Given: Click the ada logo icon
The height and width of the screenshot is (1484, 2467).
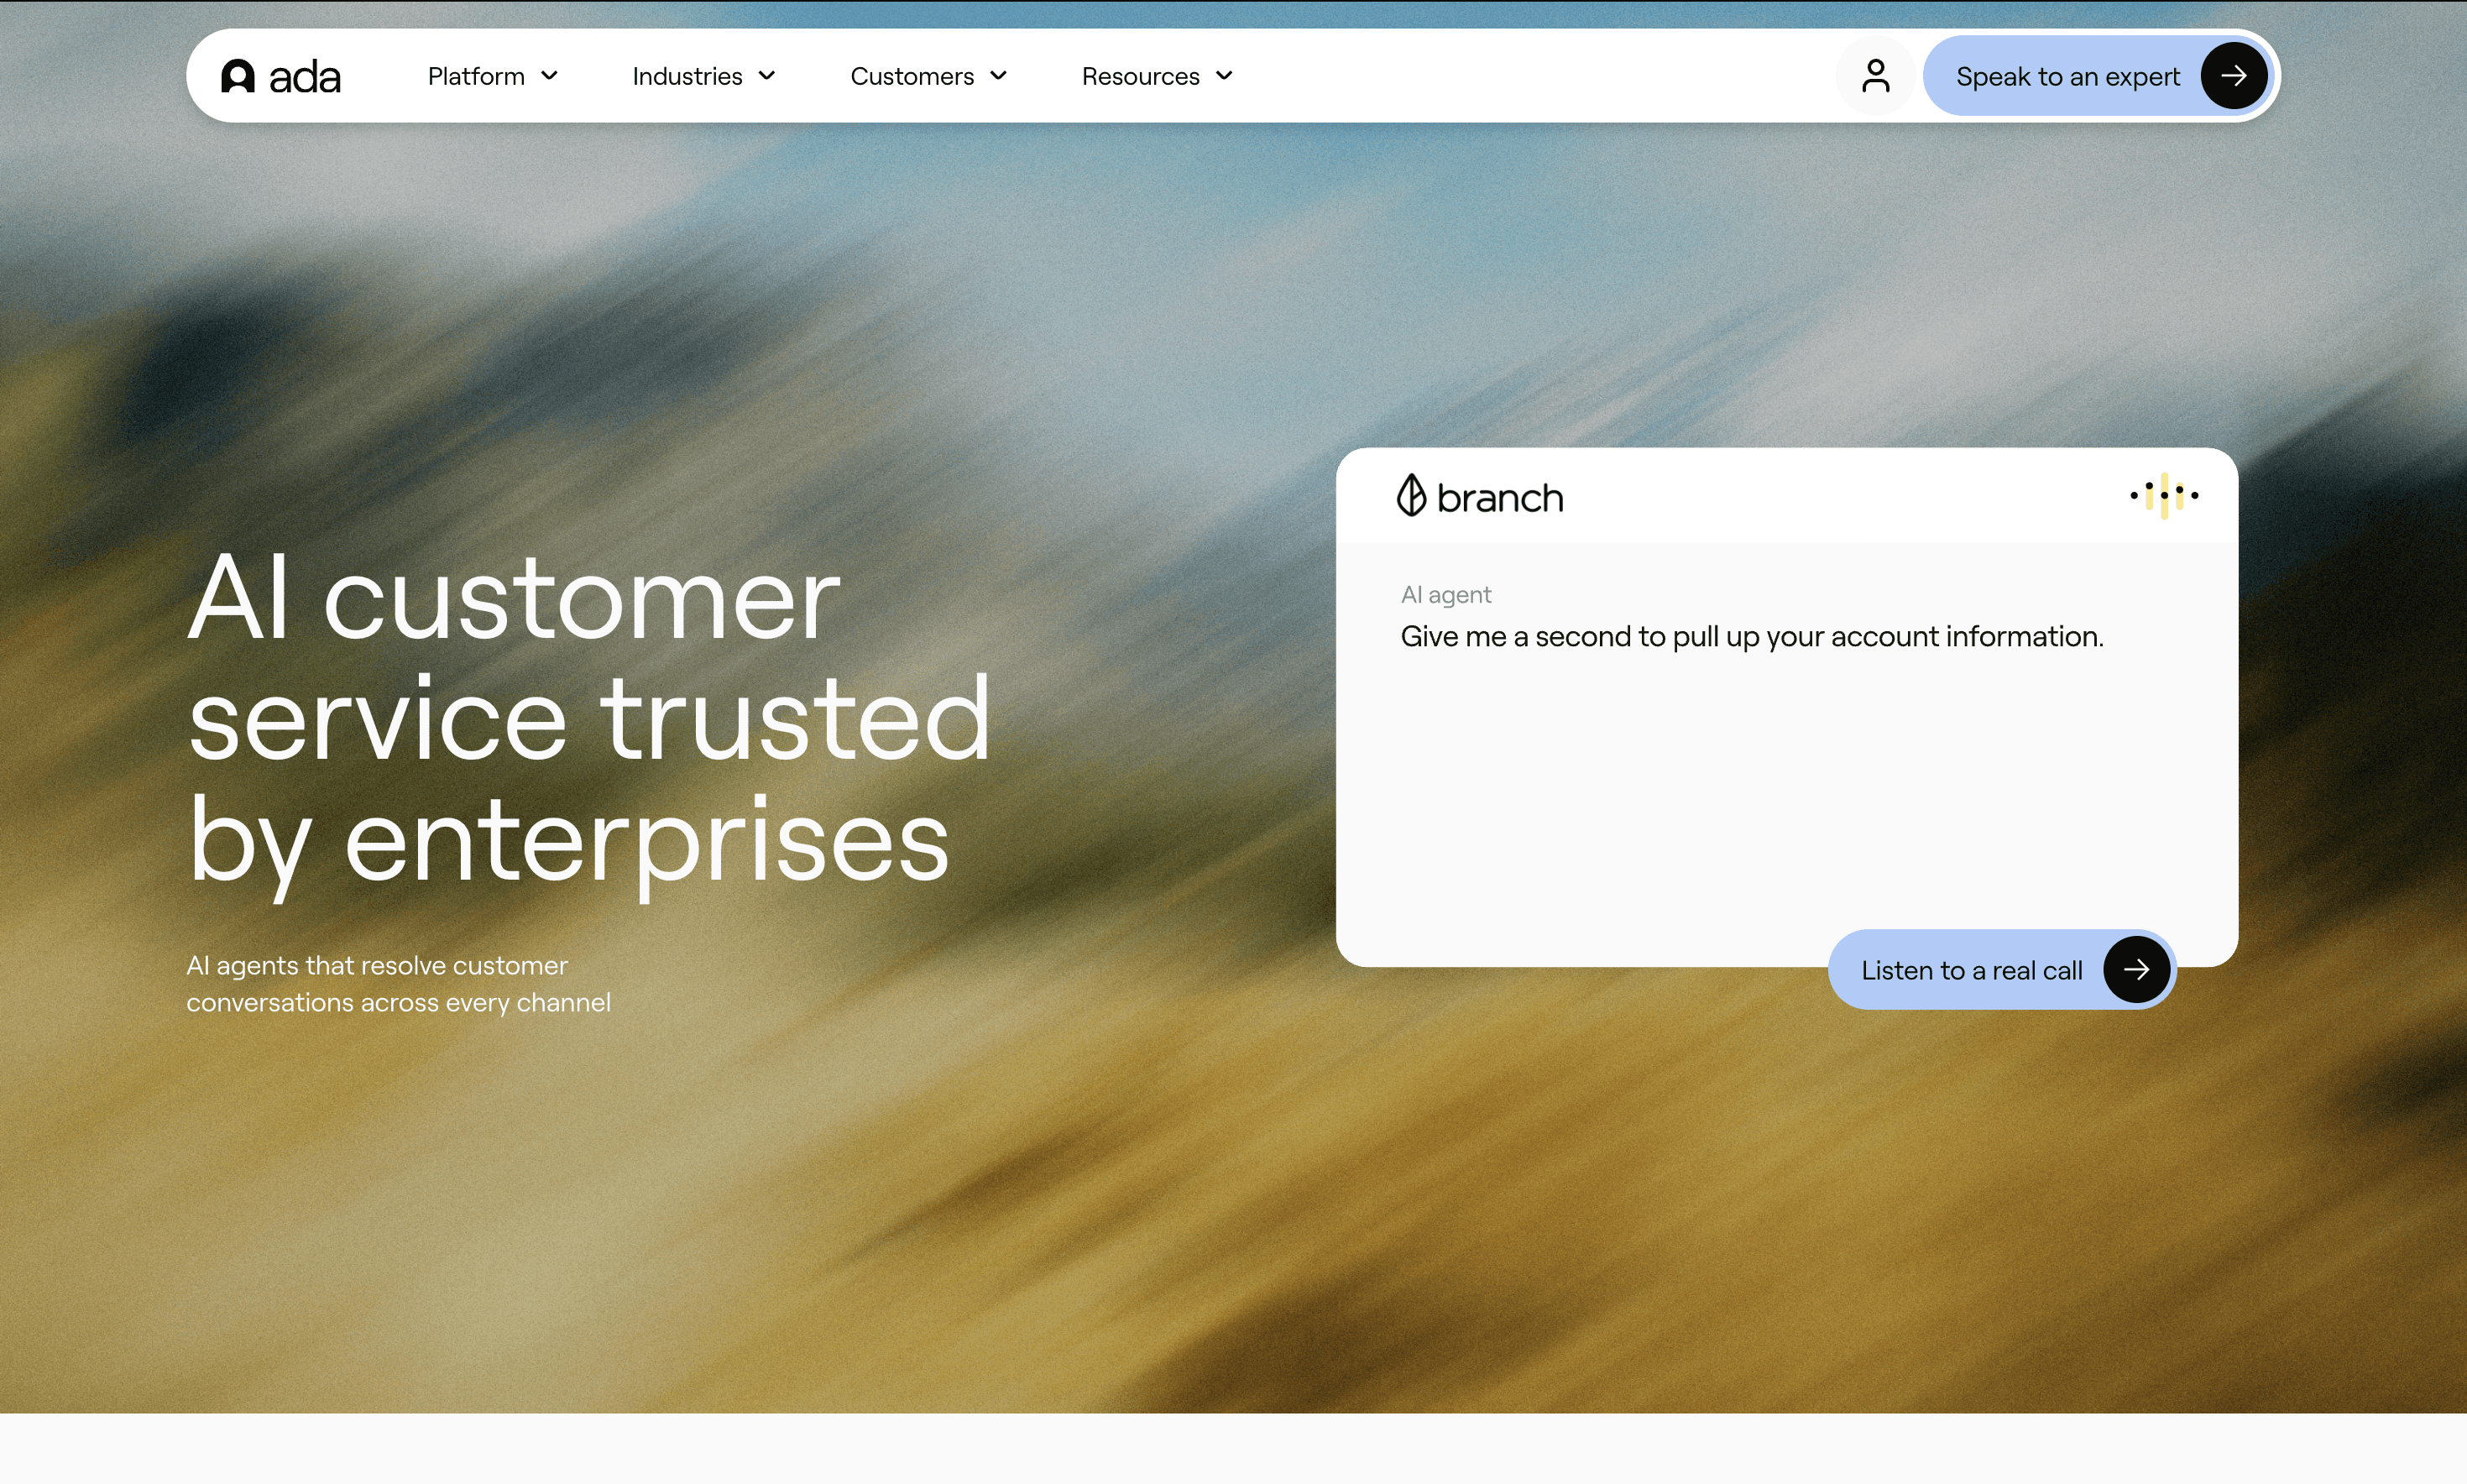Looking at the screenshot, I should click(x=238, y=76).
